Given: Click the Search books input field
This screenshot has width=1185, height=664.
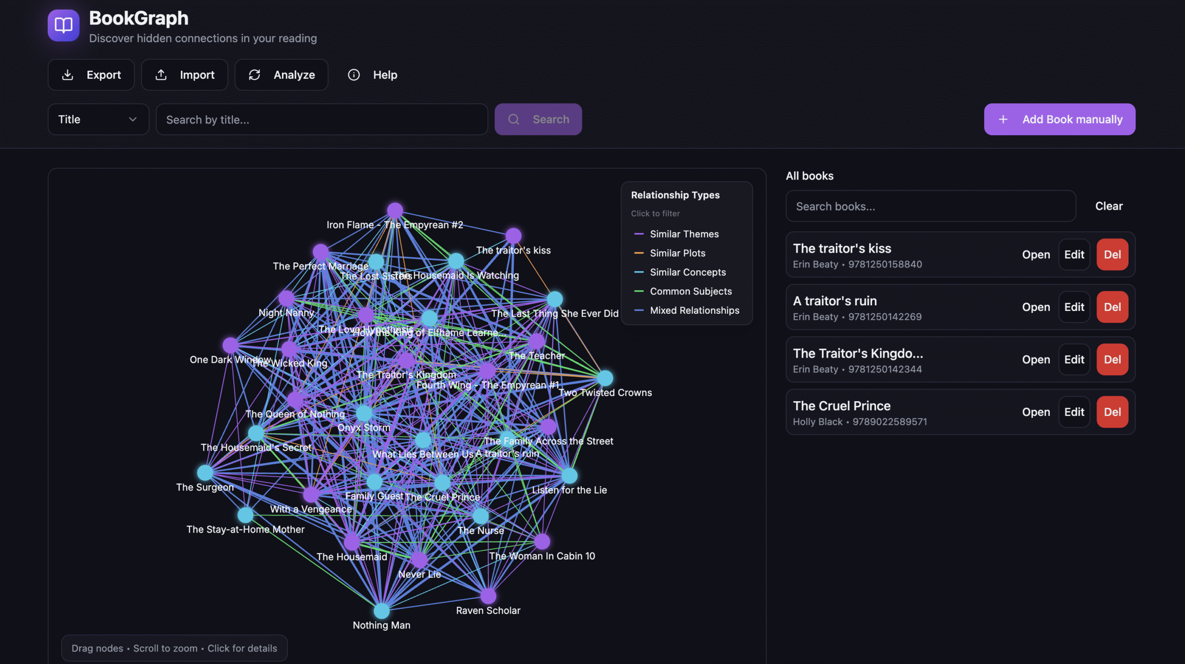Looking at the screenshot, I should [930, 206].
